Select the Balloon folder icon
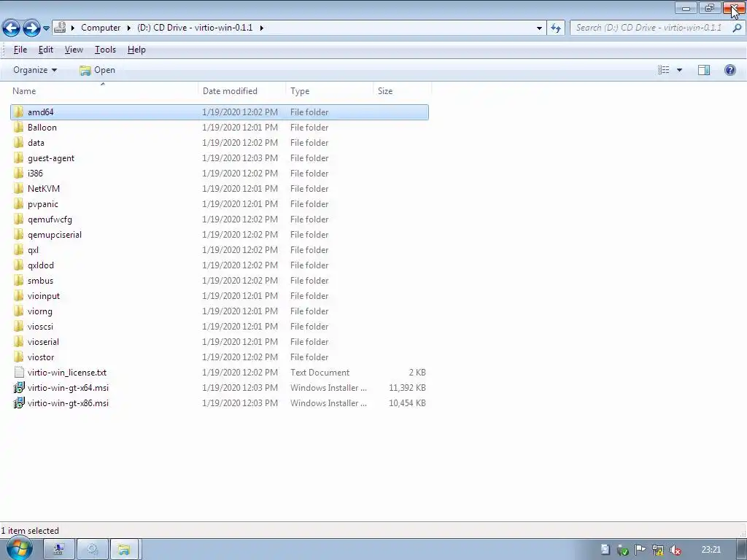 18,127
